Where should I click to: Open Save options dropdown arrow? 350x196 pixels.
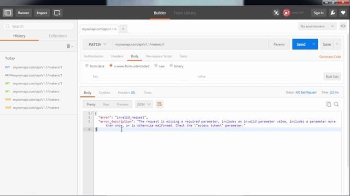(337, 45)
